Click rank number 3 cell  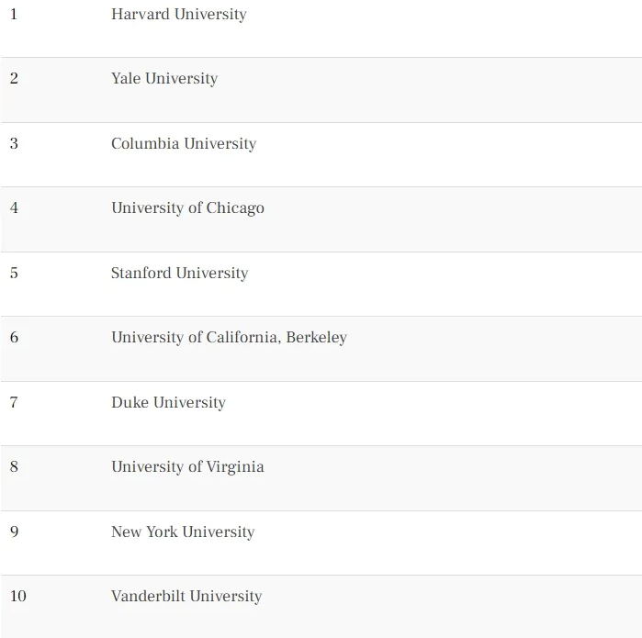14,144
